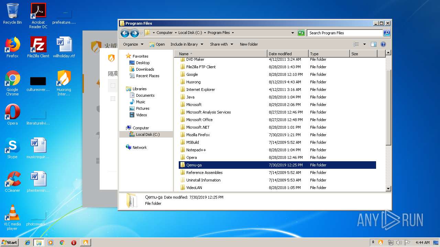The image size is (440, 247).
Task: Open Recycle Bin desktop icon
Action: coord(12,14)
